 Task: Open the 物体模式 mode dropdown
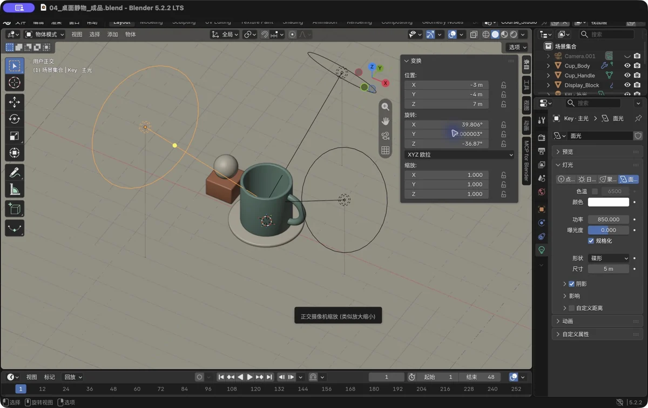coord(45,35)
